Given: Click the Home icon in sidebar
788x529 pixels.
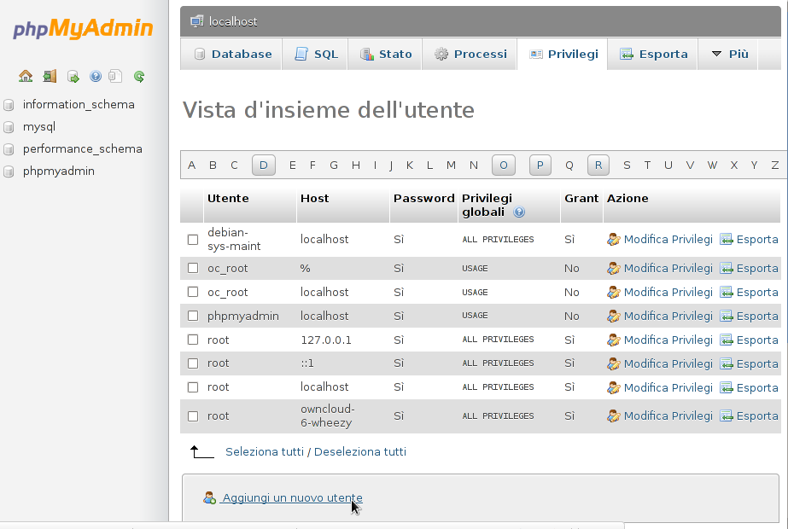Looking at the screenshot, I should 26,76.
